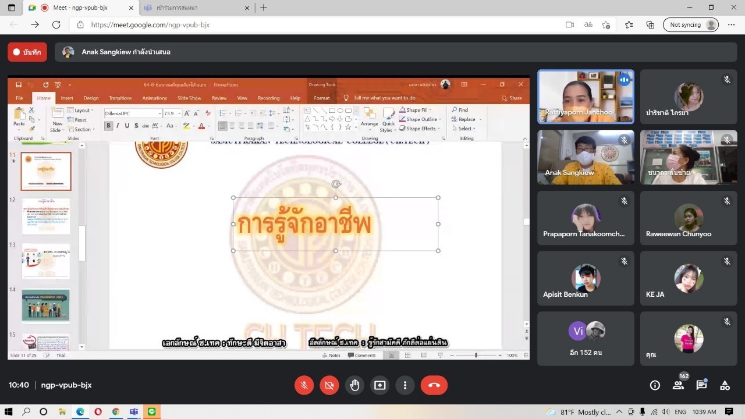
Task: Switch to PowerPoint Insert tab
Action: pyautogui.click(x=67, y=98)
